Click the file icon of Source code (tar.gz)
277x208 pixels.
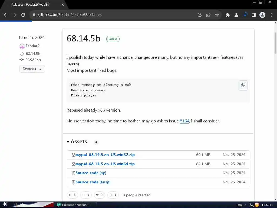(x=73, y=182)
